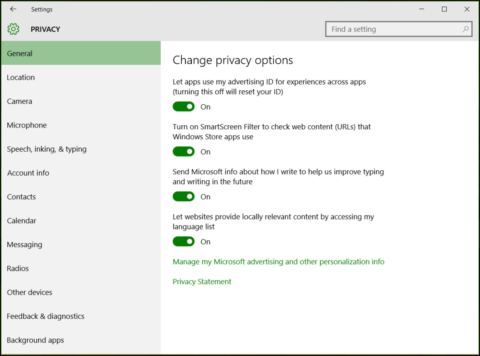
Task: Select Calendar in the privacy sidebar
Action: click(21, 220)
